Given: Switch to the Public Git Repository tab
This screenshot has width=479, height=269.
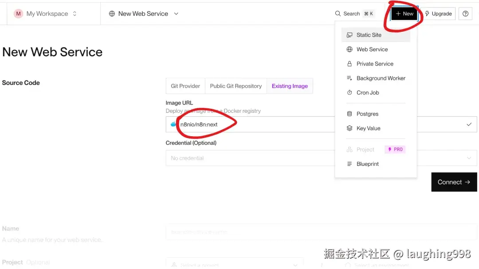Looking at the screenshot, I should pyautogui.click(x=236, y=86).
